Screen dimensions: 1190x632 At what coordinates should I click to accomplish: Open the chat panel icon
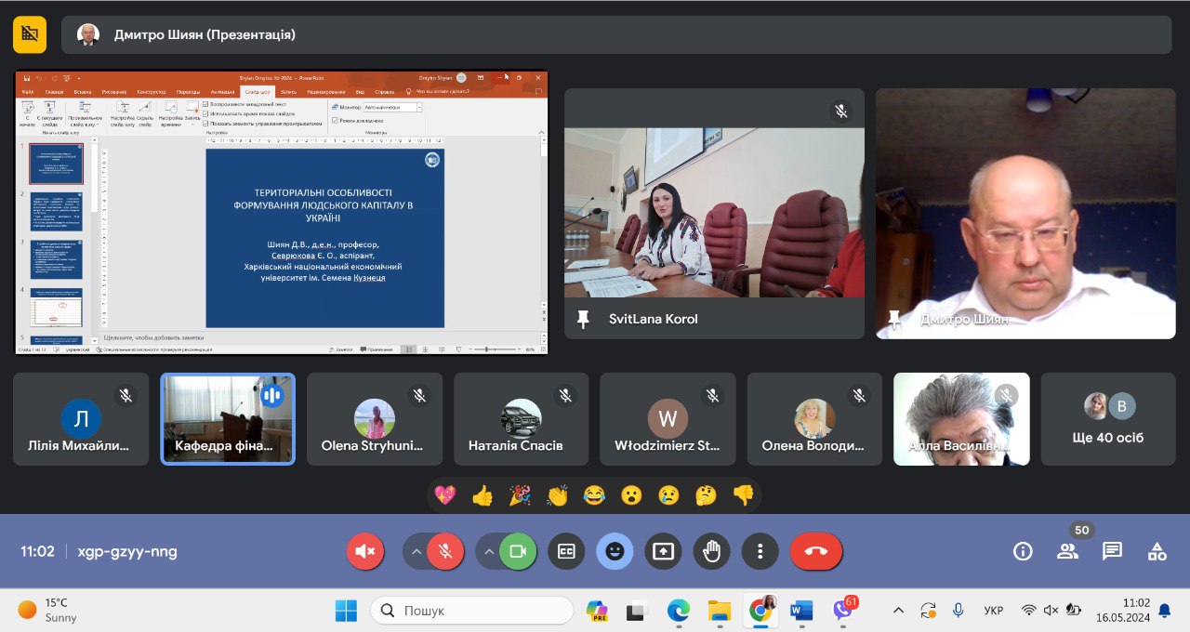pyautogui.click(x=1112, y=551)
